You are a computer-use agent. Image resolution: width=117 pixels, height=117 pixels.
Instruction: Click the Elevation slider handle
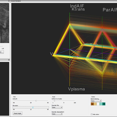click(33, 107)
